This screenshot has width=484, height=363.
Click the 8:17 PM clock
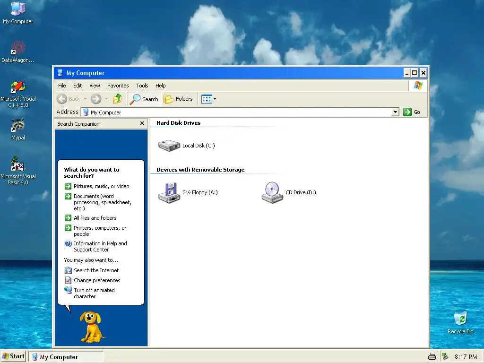pyautogui.click(x=466, y=357)
